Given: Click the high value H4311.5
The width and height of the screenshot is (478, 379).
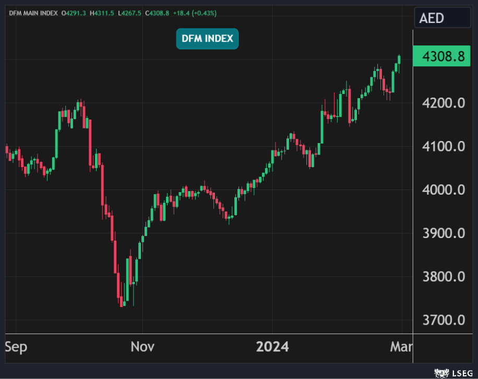Looking at the screenshot, I should click(x=103, y=13).
